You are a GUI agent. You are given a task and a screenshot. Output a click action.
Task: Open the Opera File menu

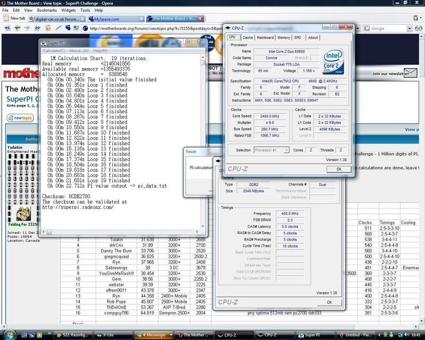click(x=5, y=10)
